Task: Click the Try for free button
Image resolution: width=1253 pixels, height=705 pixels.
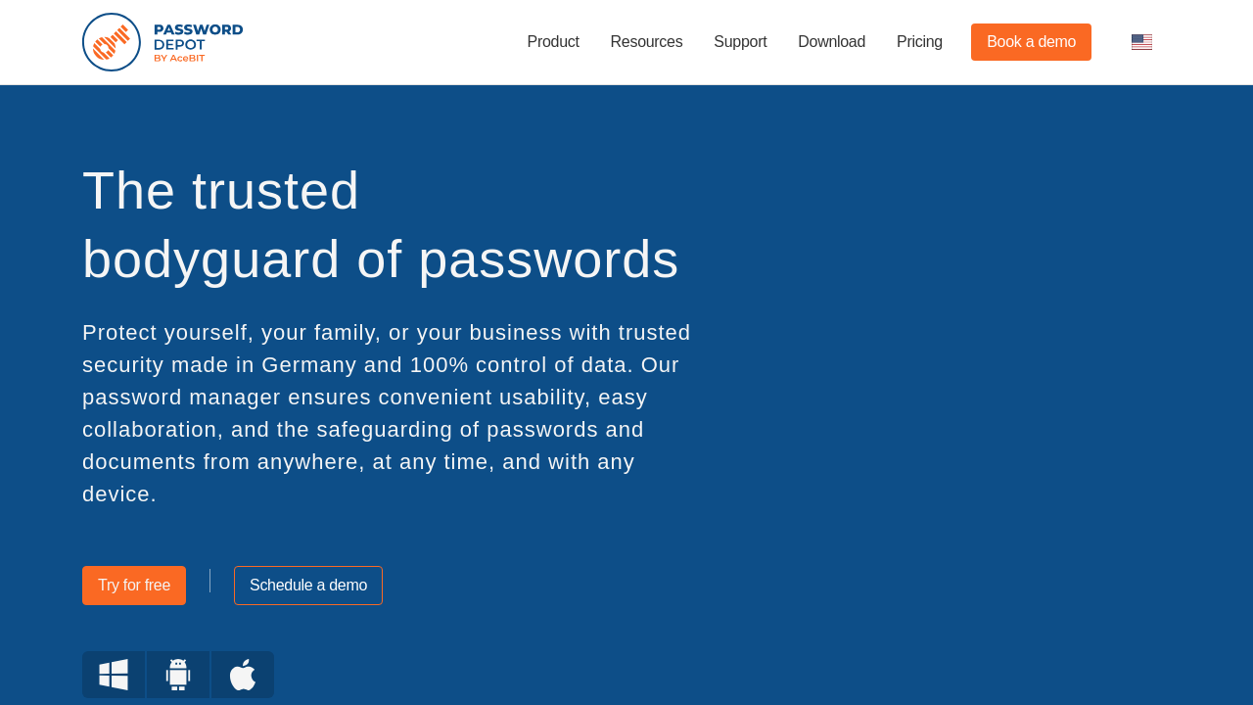Action: (x=134, y=586)
